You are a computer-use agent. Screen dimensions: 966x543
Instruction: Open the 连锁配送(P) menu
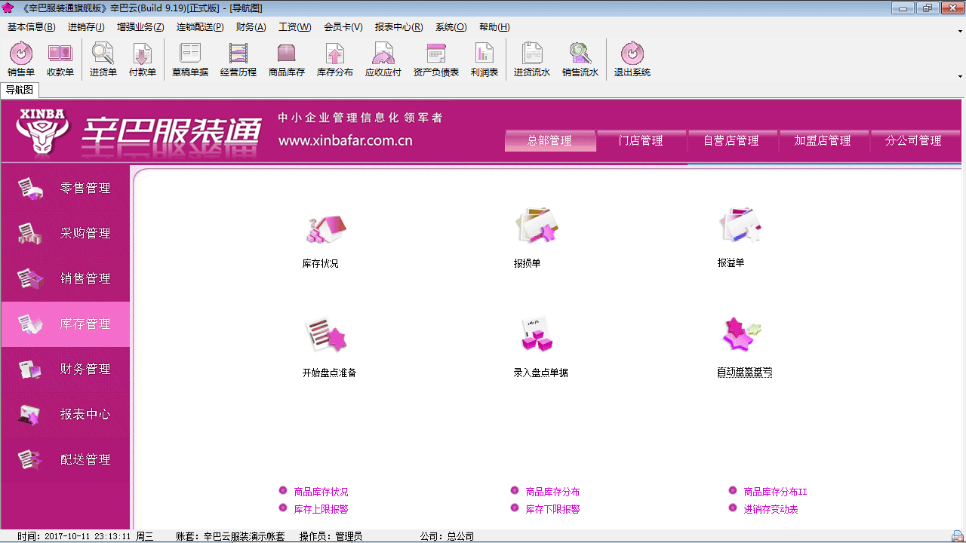[200, 27]
